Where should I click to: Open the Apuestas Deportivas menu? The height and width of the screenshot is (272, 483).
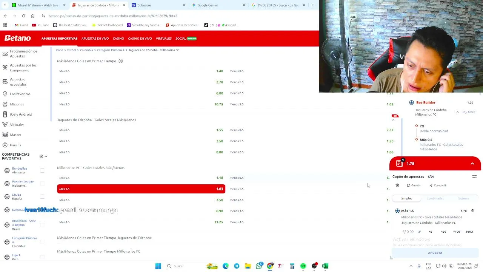coord(59,39)
